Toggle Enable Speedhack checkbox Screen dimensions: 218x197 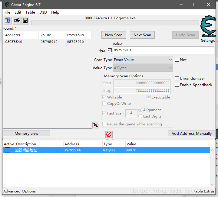(177, 85)
